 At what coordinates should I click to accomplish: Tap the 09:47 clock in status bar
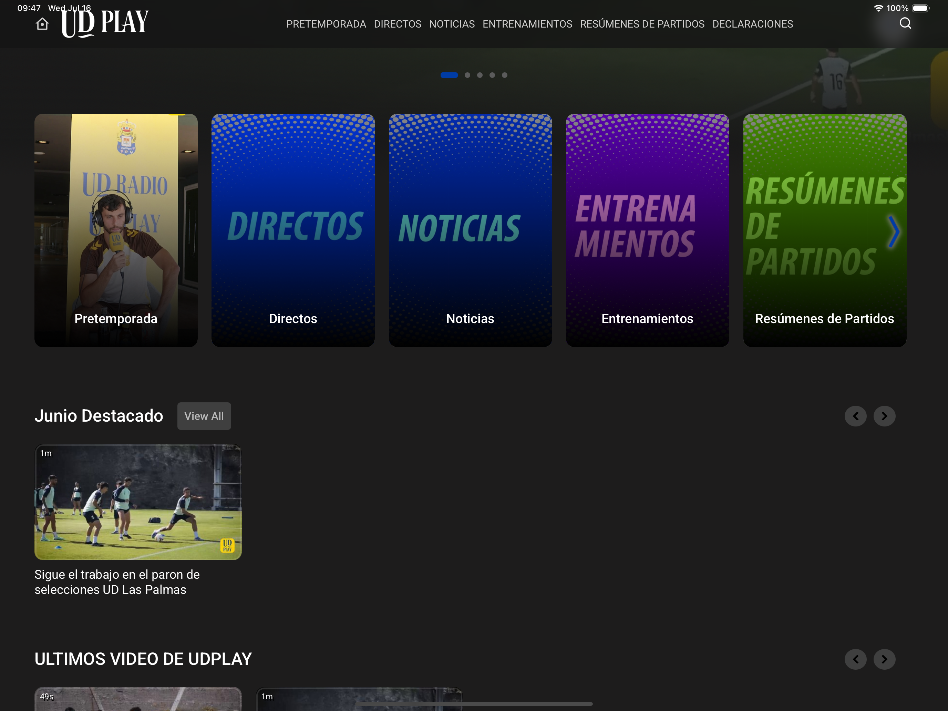(x=29, y=8)
